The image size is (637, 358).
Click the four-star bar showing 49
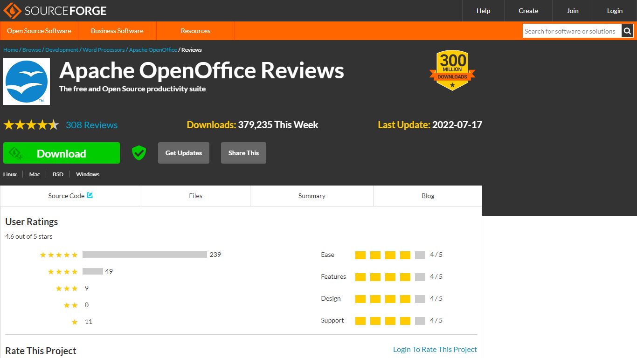[x=93, y=271]
